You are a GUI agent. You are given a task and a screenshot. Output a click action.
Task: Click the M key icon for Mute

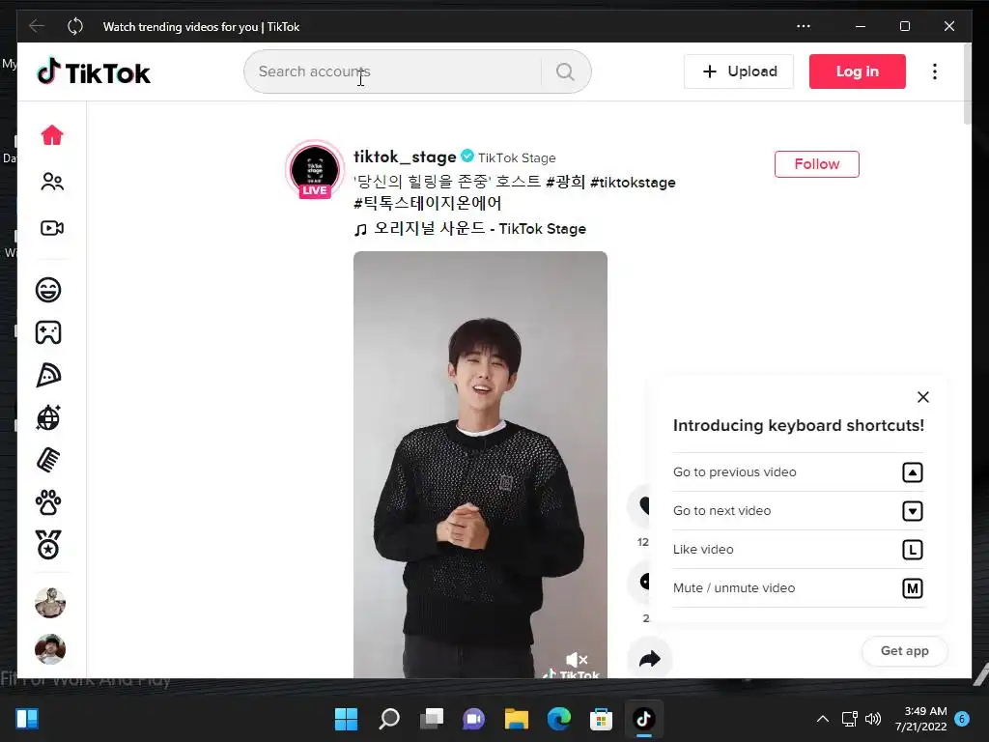912,588
